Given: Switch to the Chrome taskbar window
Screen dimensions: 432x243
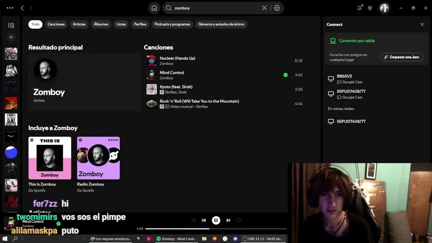Looking at the screenshot, I should (x=111, y=239).
